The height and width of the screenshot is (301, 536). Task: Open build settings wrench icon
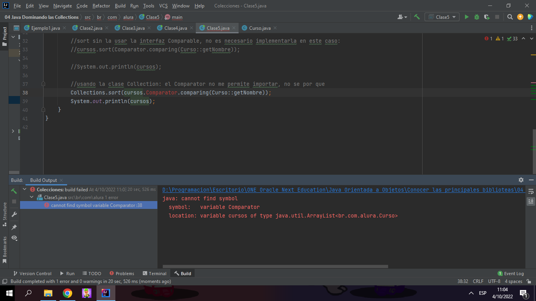pyautogui.click(x=14, y=214)
